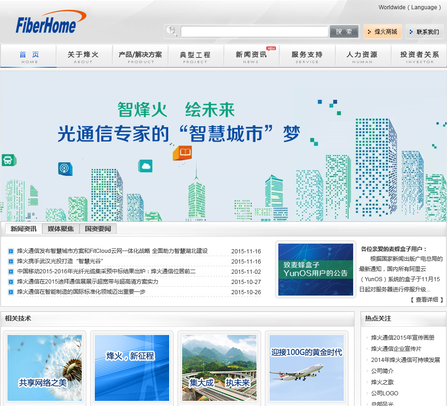Image resolution: width=447 pixels, height=406 pixels.
Task: Open the 联系我们 contact button
Action: click(425, 32)
